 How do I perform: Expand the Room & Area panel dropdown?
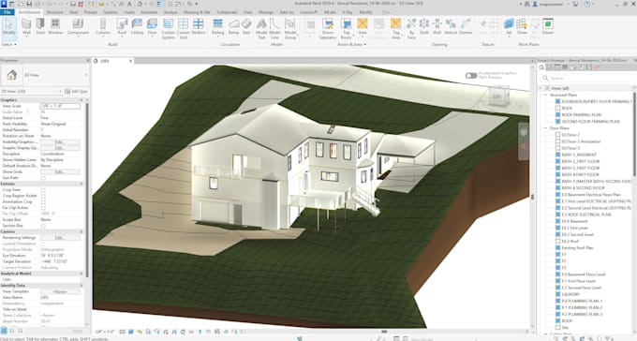[352, 44]
